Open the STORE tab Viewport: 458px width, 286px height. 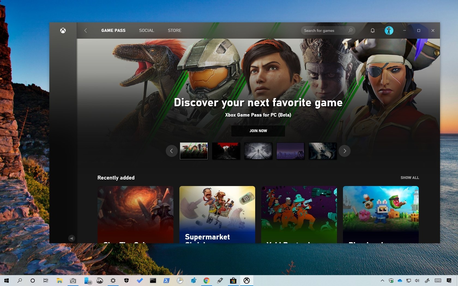174,31
